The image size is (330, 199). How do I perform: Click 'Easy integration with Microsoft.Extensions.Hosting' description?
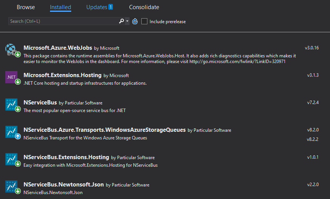tap(91, 165)
